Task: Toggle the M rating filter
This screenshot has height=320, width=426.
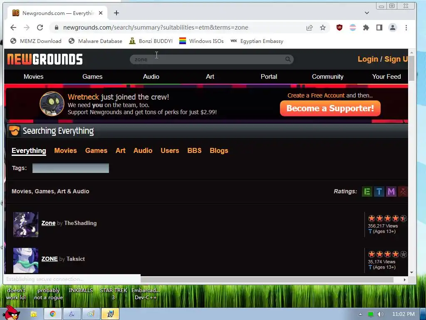Action: (391, 192)
